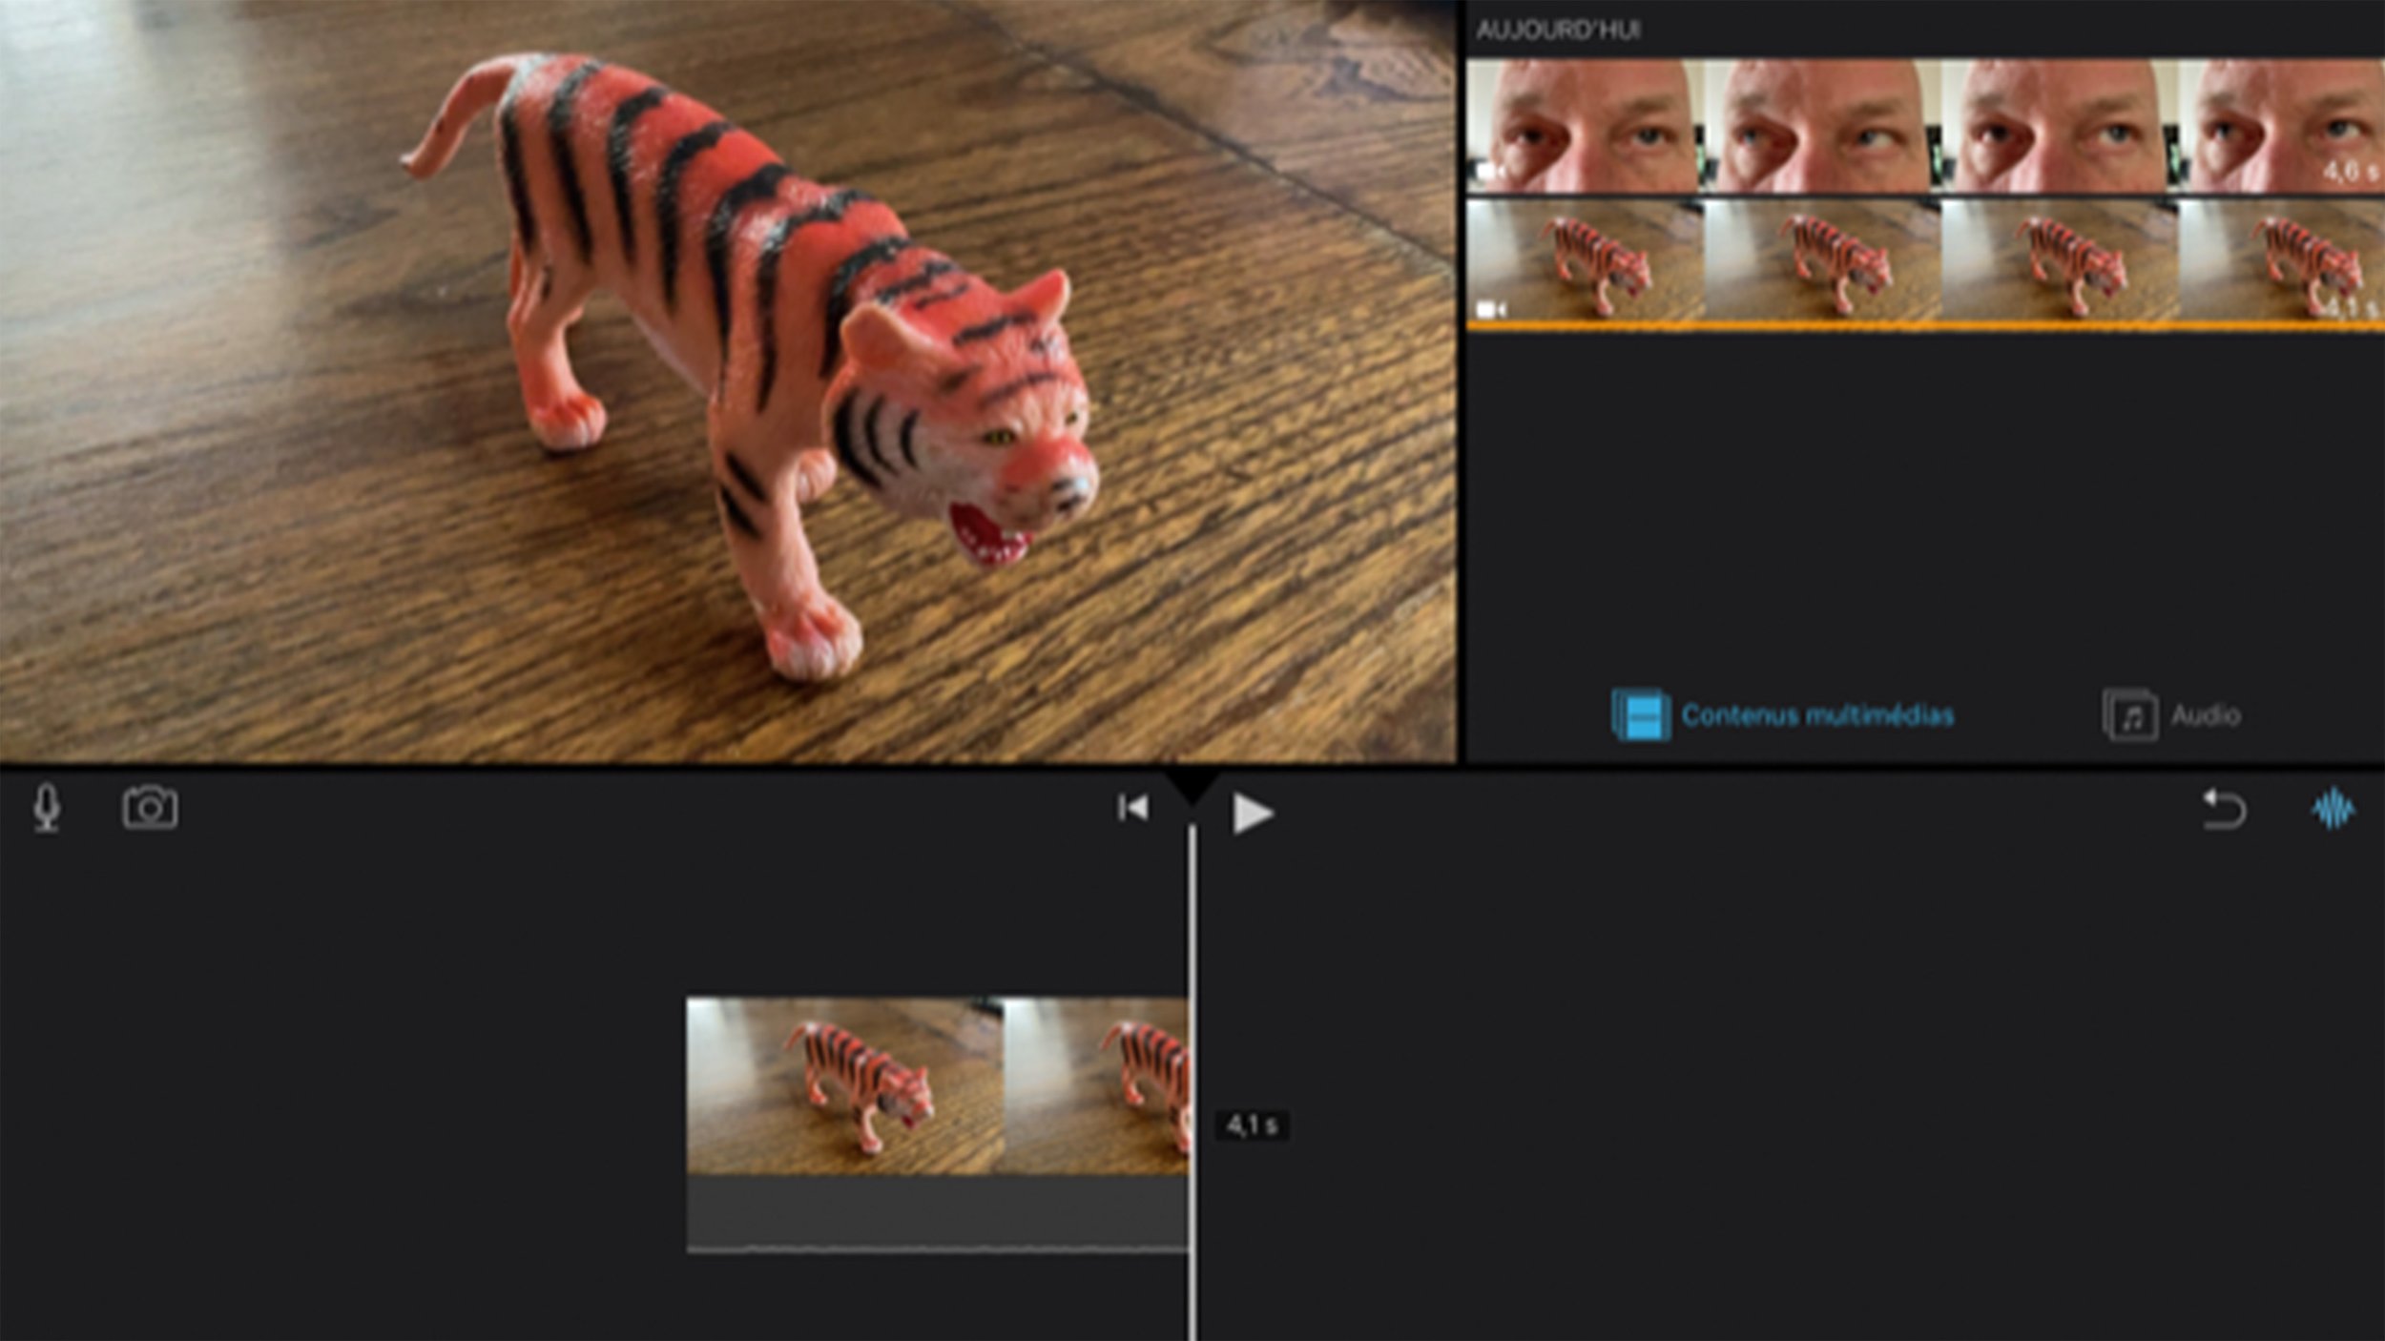2385x1341 pixels.
Task: Click the playhead line in the timeline
Action: [1193, 1097]
